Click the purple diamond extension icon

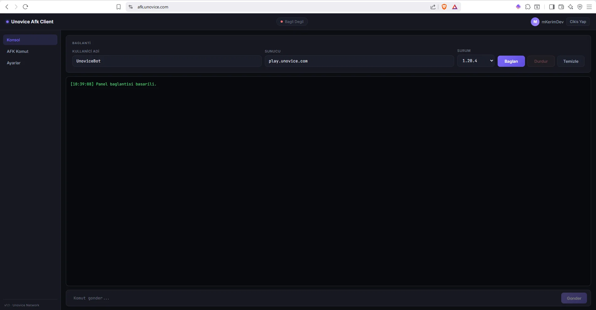click(518, 7)
